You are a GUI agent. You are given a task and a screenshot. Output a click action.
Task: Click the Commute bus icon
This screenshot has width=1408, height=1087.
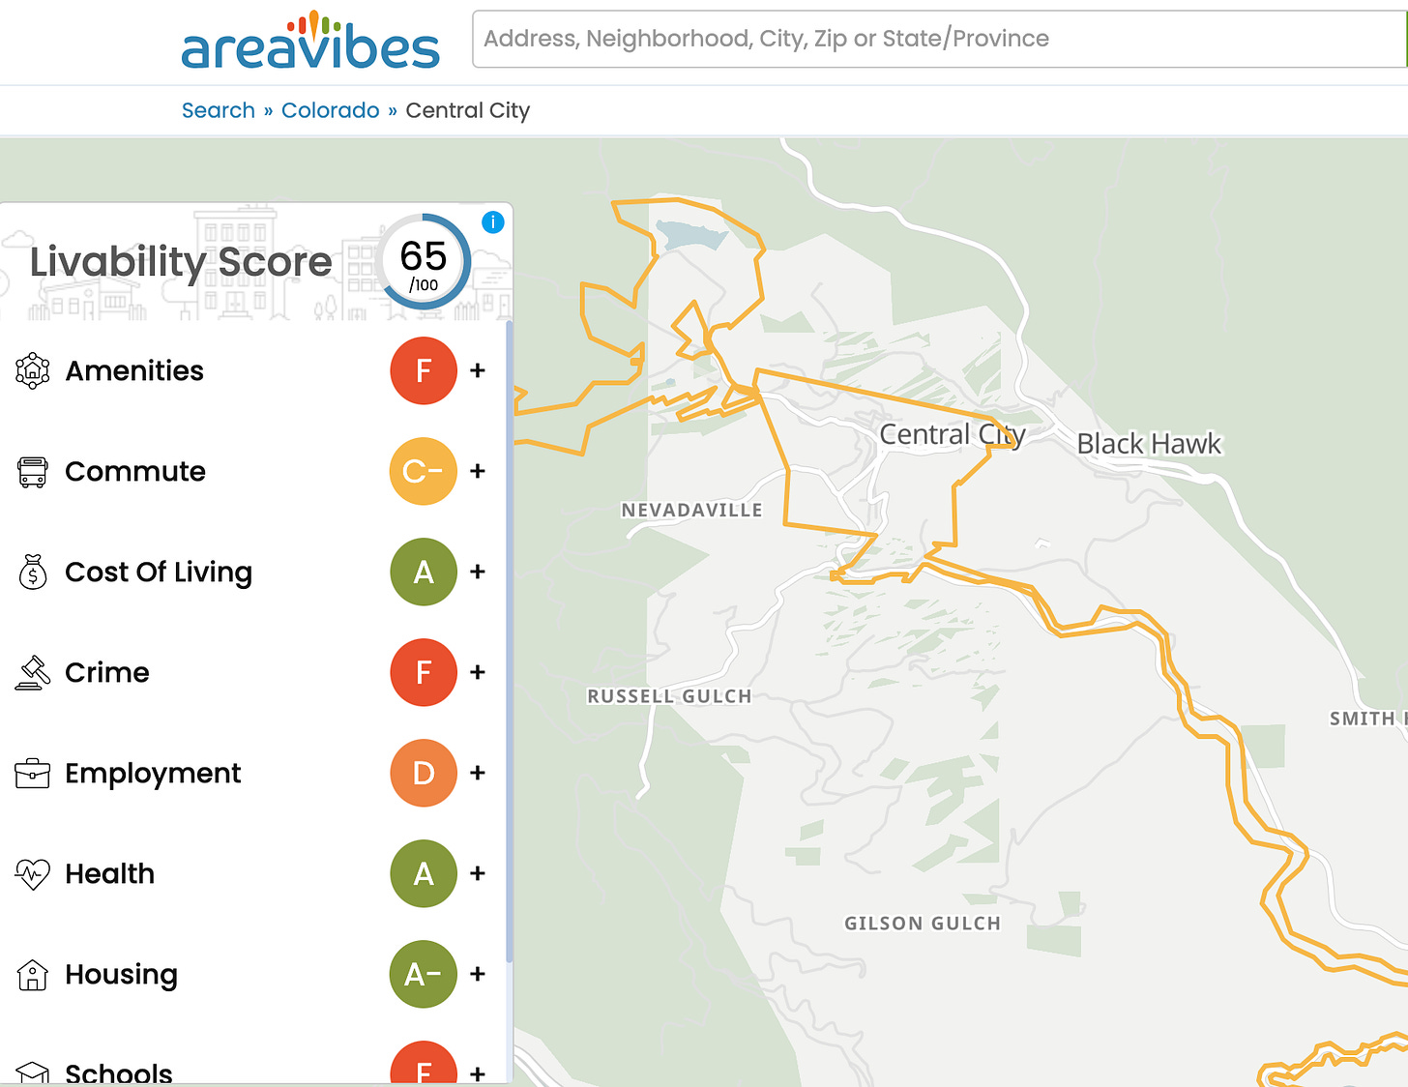coord(33,472)
